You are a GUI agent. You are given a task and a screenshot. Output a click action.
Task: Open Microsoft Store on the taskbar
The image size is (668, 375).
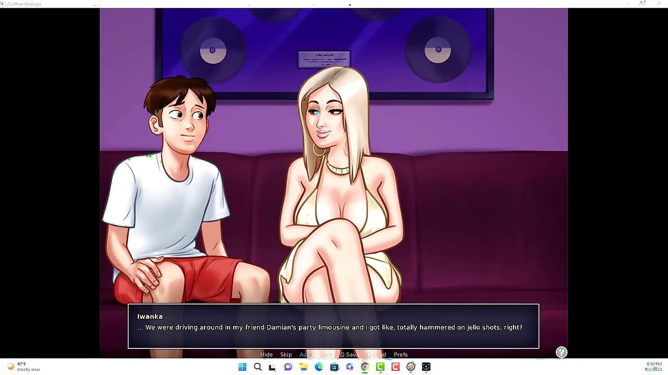pyautogui.click(x=334, y=367)
